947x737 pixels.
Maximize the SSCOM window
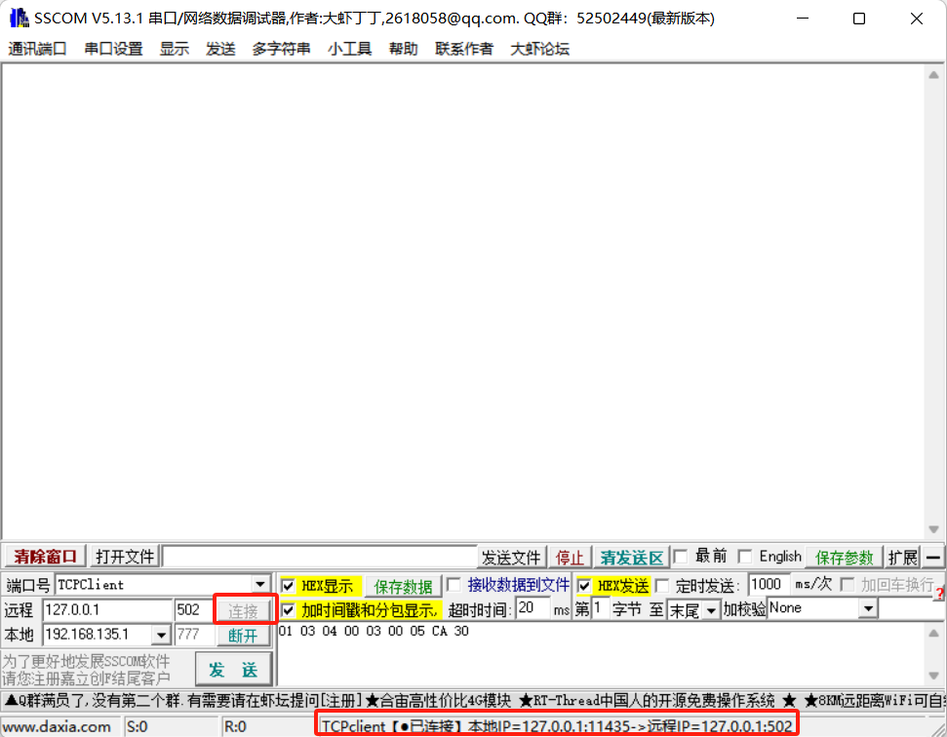click(859, 19)
